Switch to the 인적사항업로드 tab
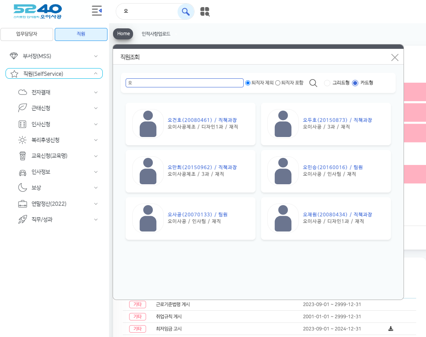 click(156, 34)
